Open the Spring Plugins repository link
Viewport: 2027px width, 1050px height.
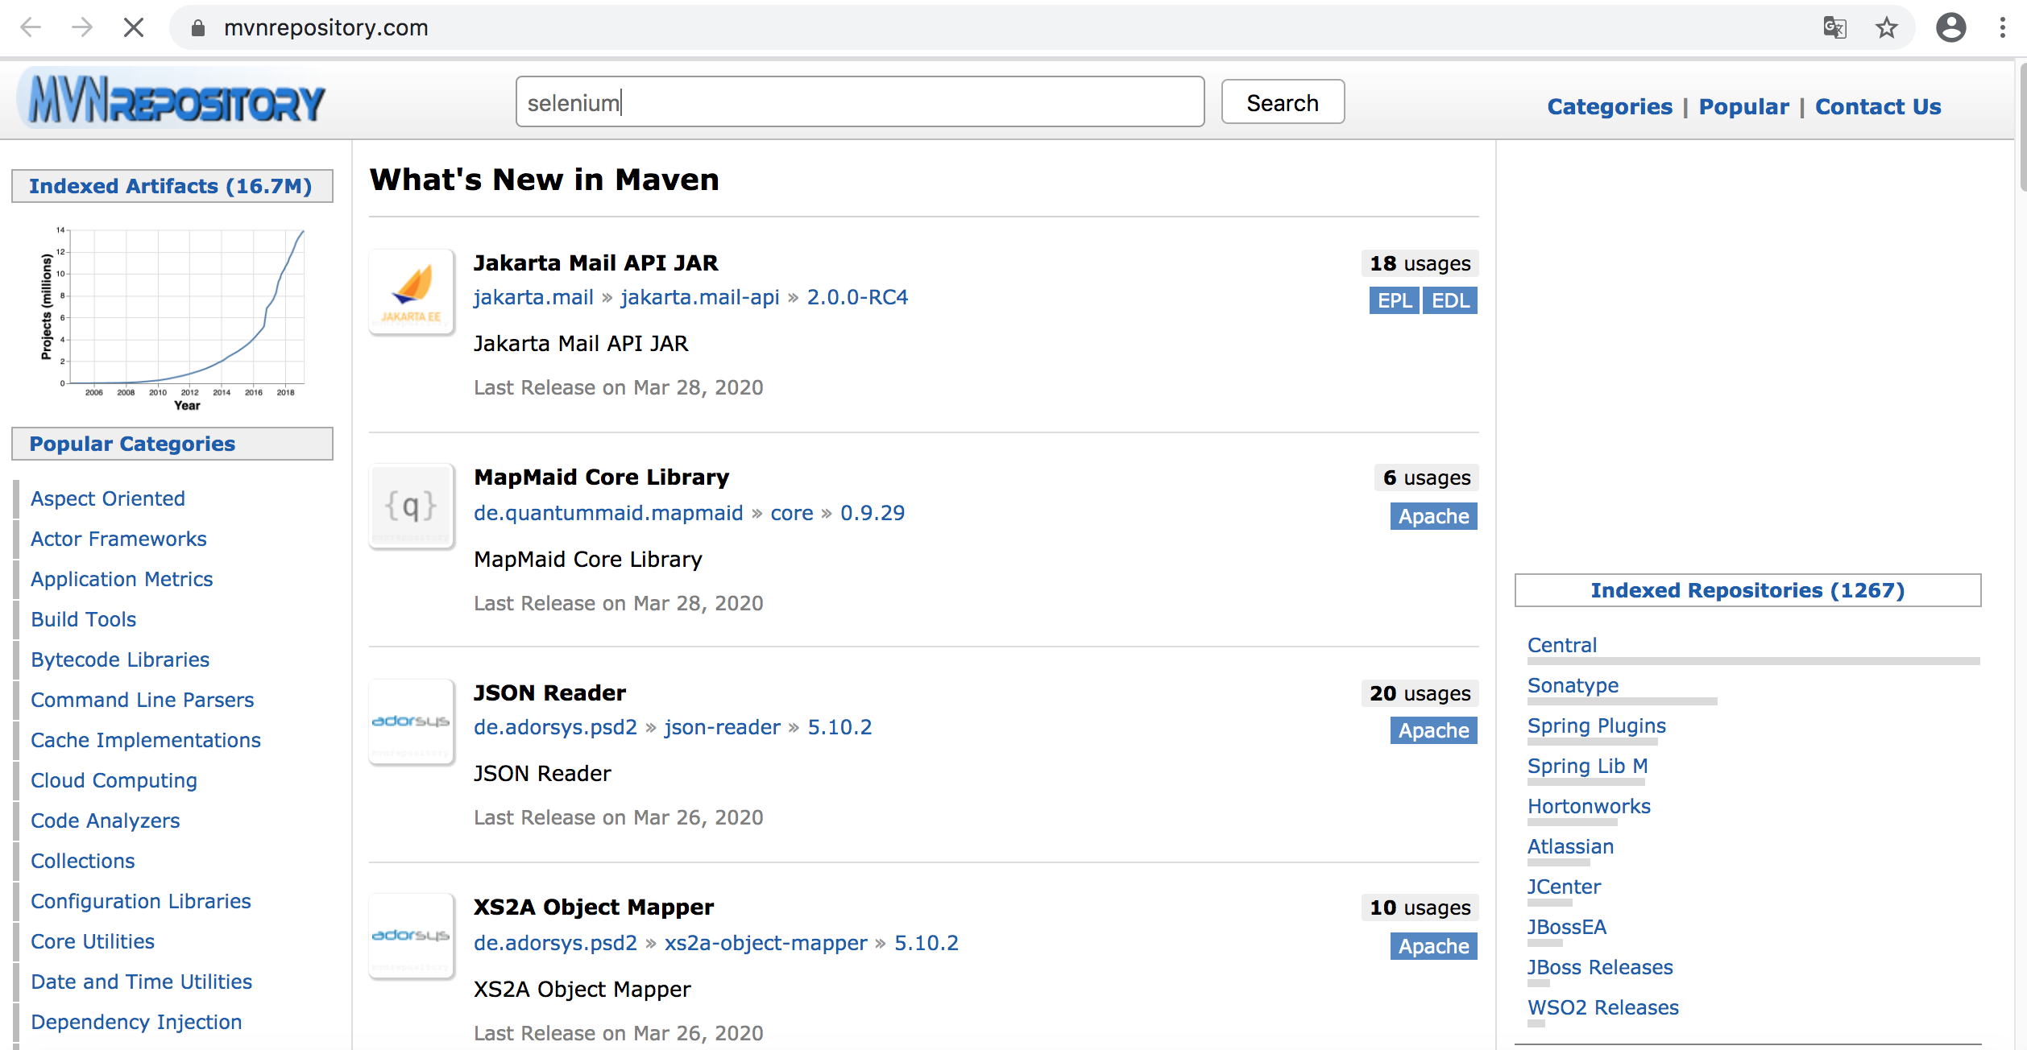1597,725
